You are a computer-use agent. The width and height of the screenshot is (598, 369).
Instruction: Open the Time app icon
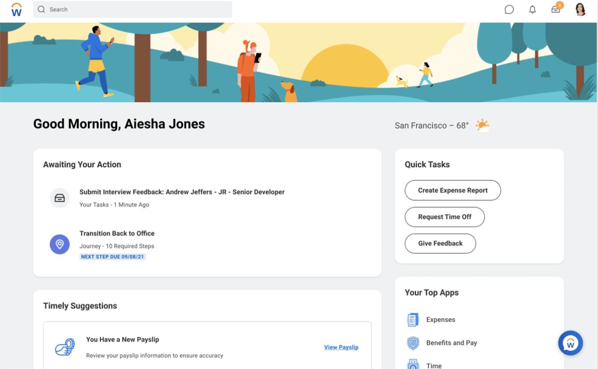pyautogui.click(x=413, y=364)
